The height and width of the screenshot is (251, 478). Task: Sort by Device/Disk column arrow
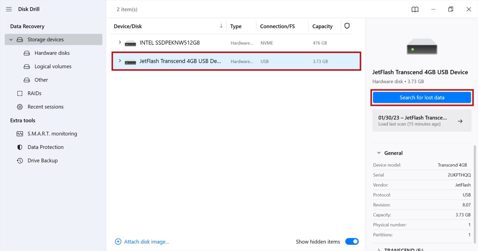(x=221, y=26)
